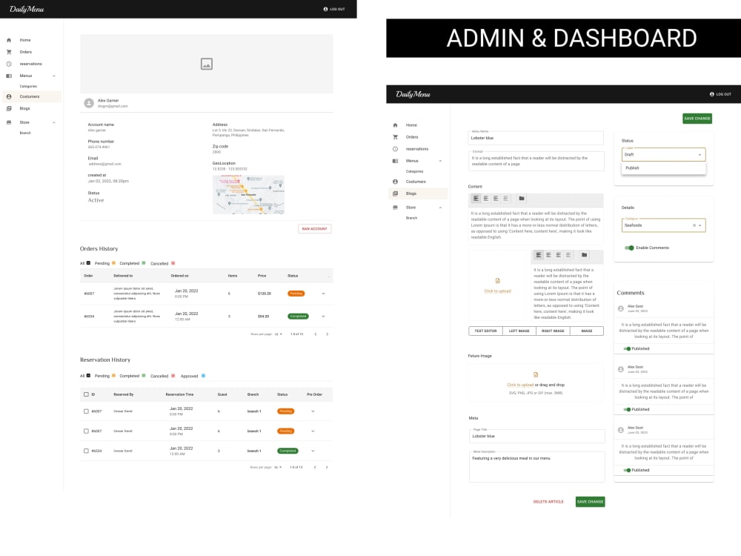Click Orders cart icon in customer page sidebar

pyautogui.click(x=9, y=52)
